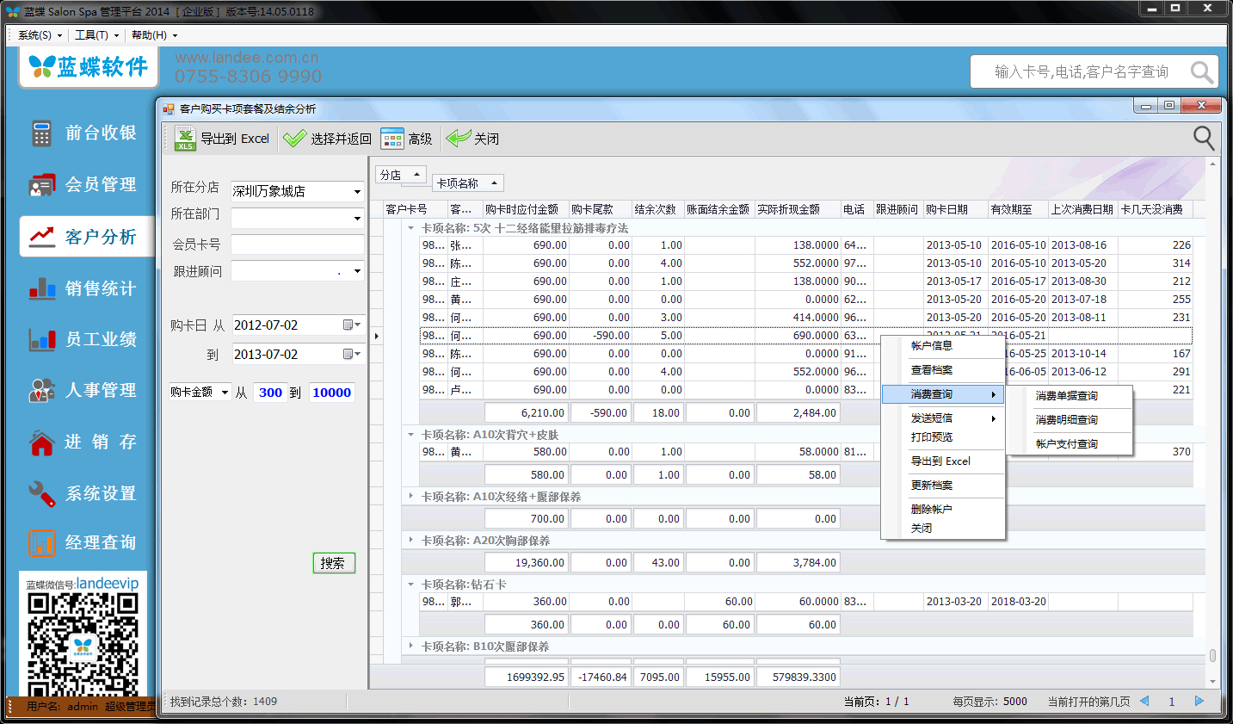This screenshot has height=724, width=1233.
Task: Click the minimum amount field showing 300
Action: (x=270, y=393)
